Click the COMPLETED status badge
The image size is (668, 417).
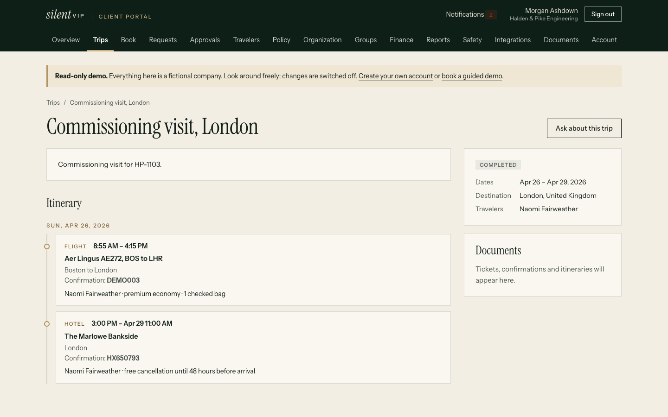pos(498,165)
